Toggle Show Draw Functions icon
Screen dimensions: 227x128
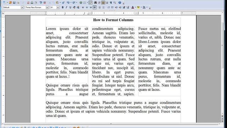90,2
